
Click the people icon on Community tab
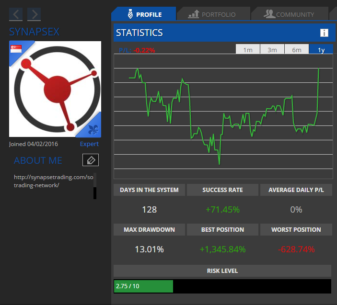pos(269,14)
